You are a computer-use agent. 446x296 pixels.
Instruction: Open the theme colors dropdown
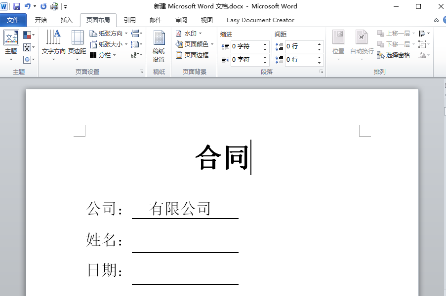29,35
